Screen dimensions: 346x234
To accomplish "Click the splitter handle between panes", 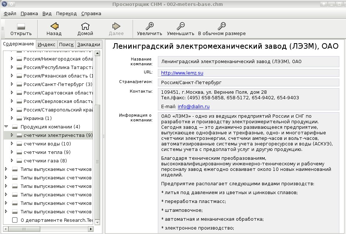I will tap(104, 137).
